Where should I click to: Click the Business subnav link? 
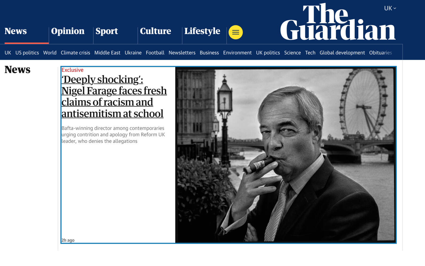click(x=209, y=53)
